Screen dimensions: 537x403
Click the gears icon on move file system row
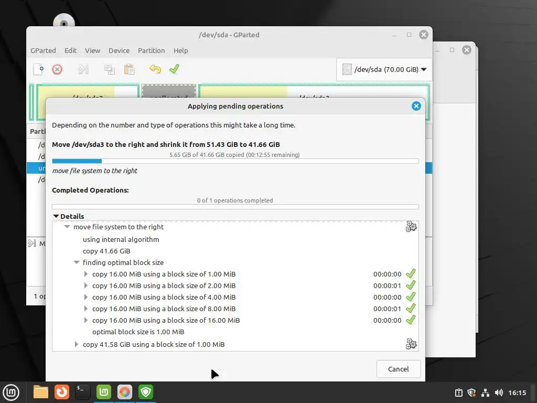point(411,227)
